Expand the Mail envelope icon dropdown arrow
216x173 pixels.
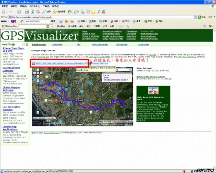pyautogui.click(x=79, y=12)
